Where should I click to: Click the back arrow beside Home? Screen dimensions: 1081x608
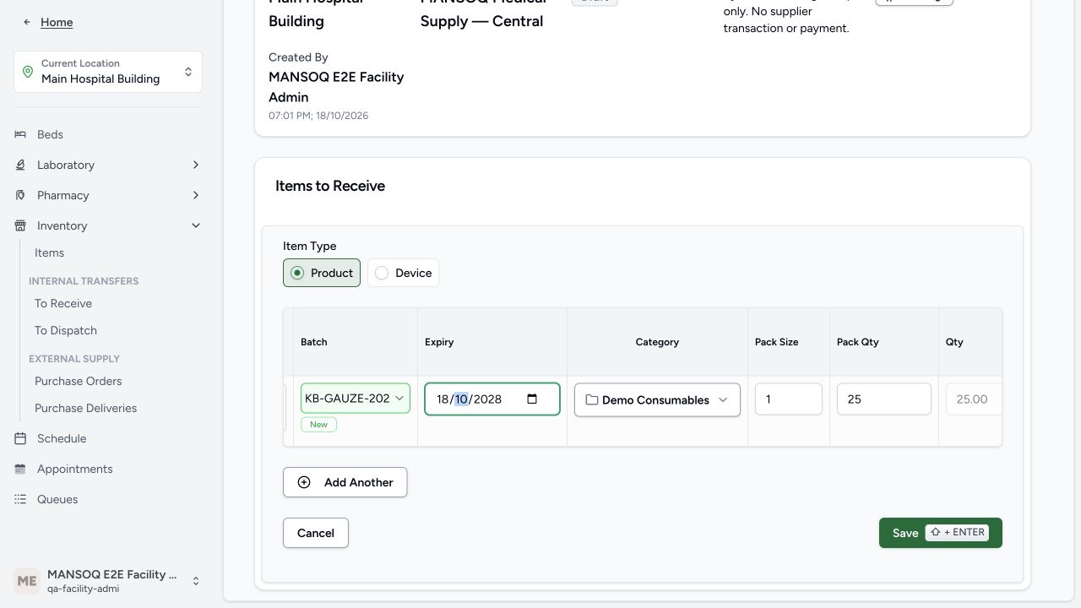click(28, 22)
